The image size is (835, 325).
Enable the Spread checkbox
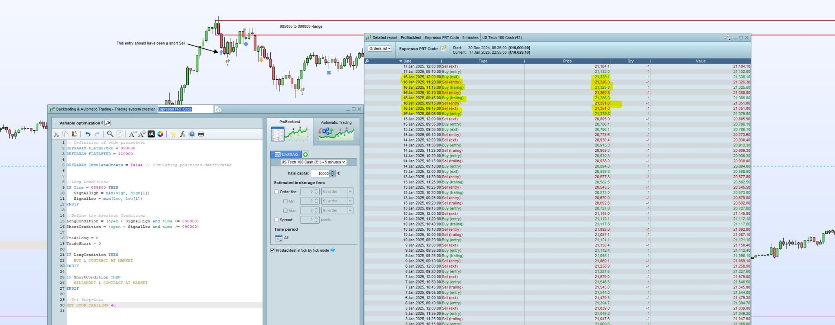[276, 220]
